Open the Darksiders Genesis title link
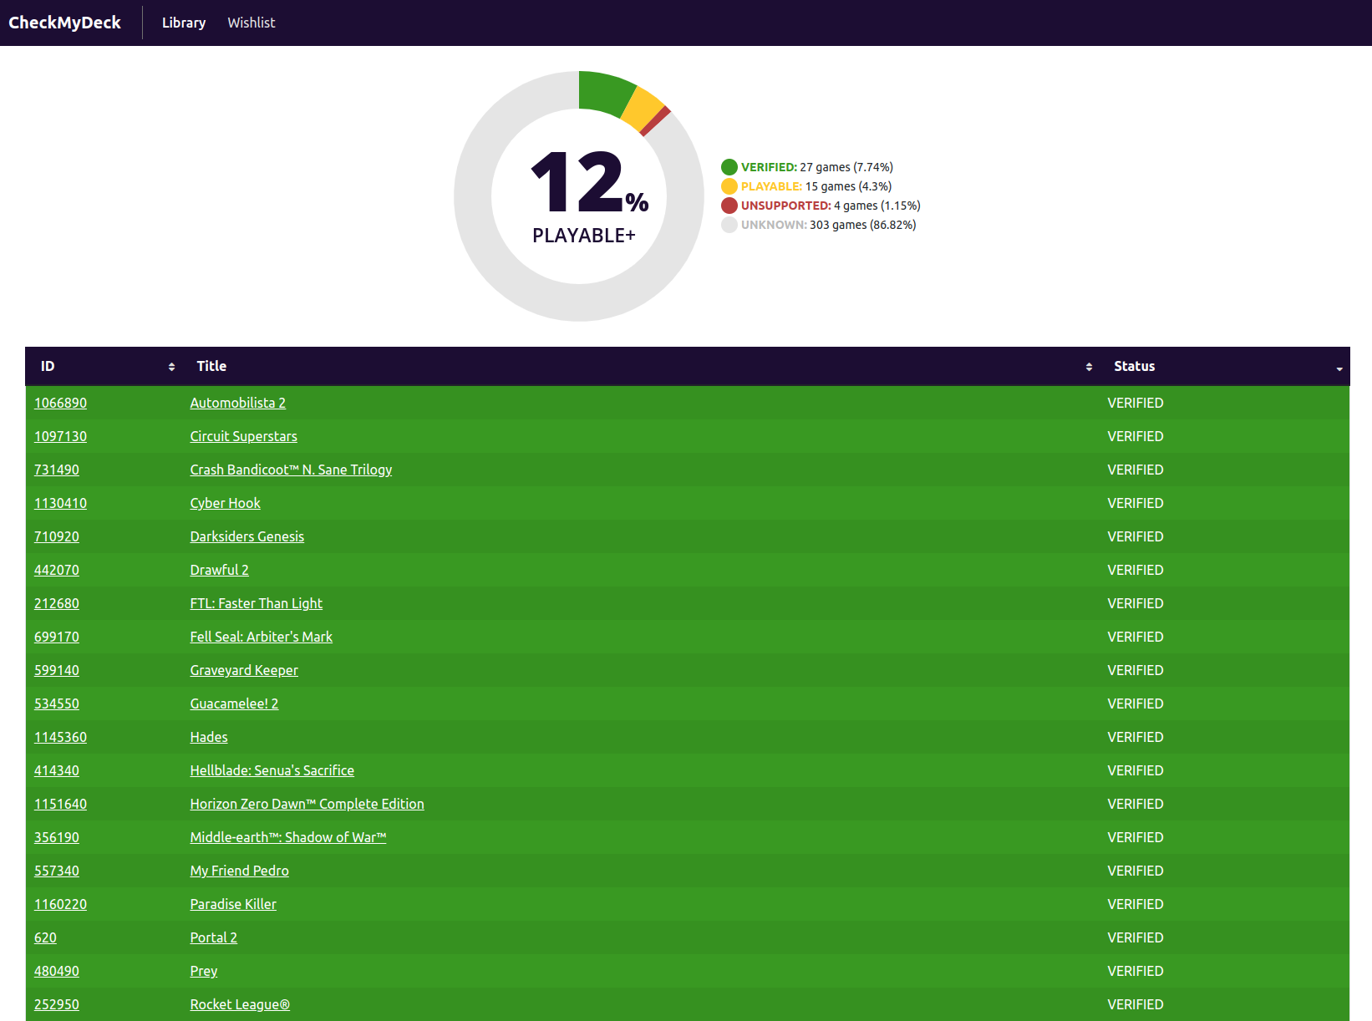Image resolution: width=1372 pixels, height=1021 pixels. pos(247,536)
